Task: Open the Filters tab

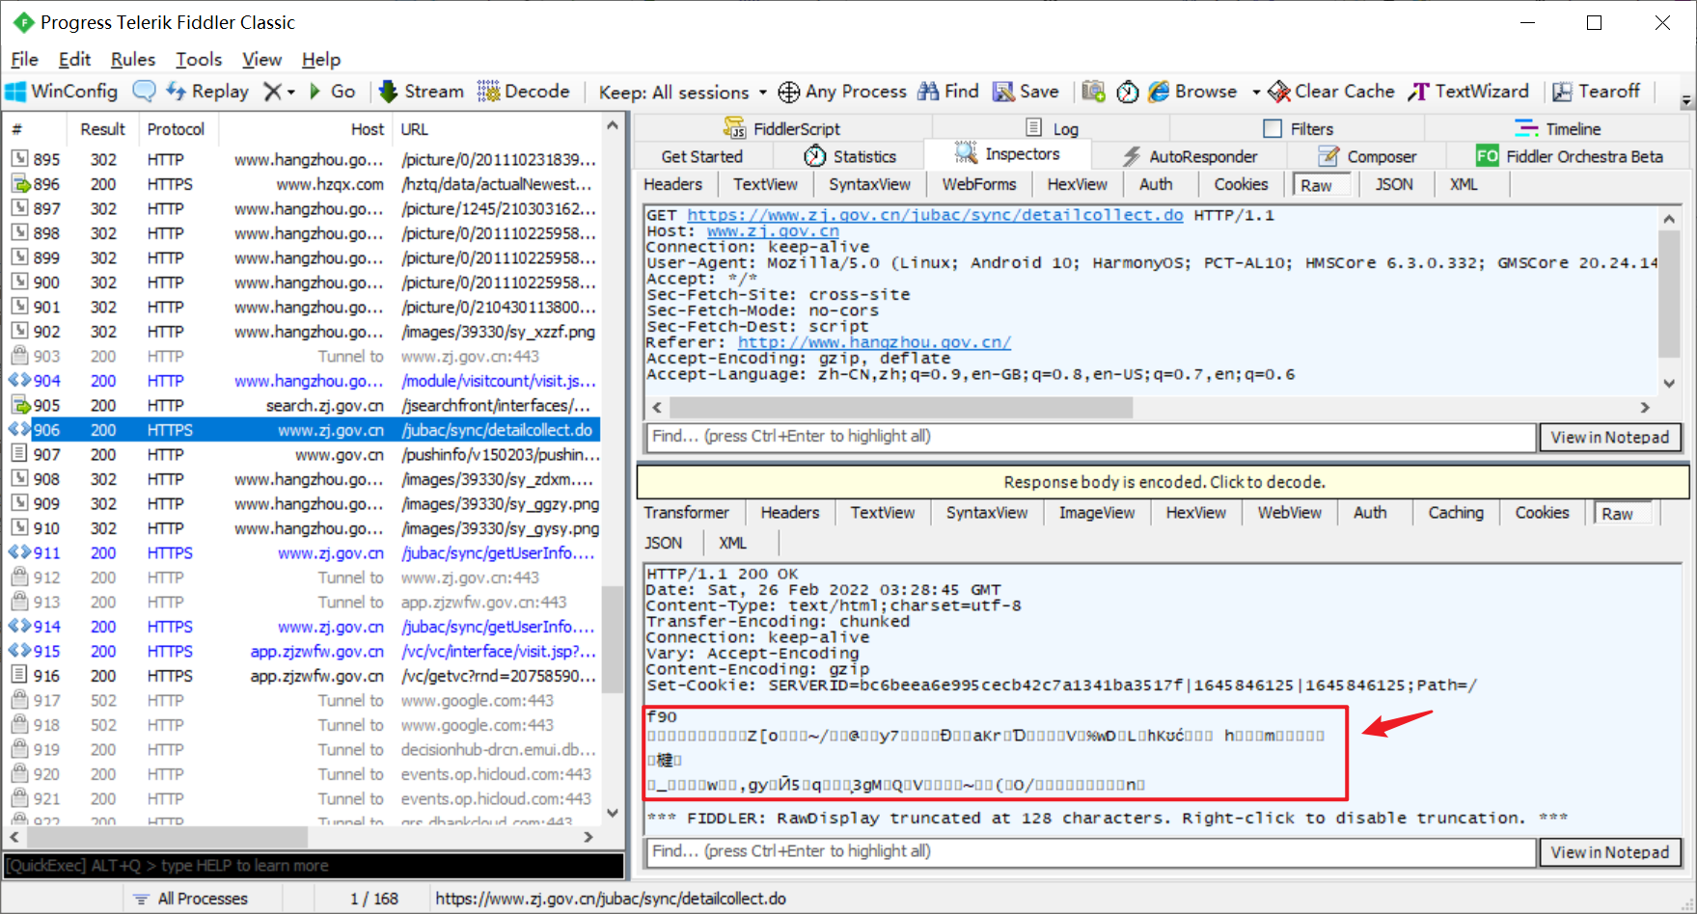Action: pos(1299,128)
